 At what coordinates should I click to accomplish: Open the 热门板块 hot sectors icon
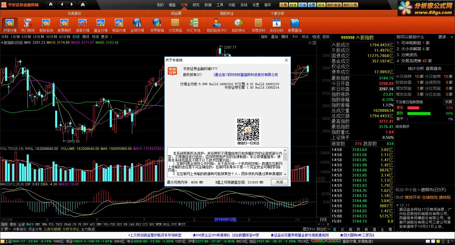coord(28,25)
